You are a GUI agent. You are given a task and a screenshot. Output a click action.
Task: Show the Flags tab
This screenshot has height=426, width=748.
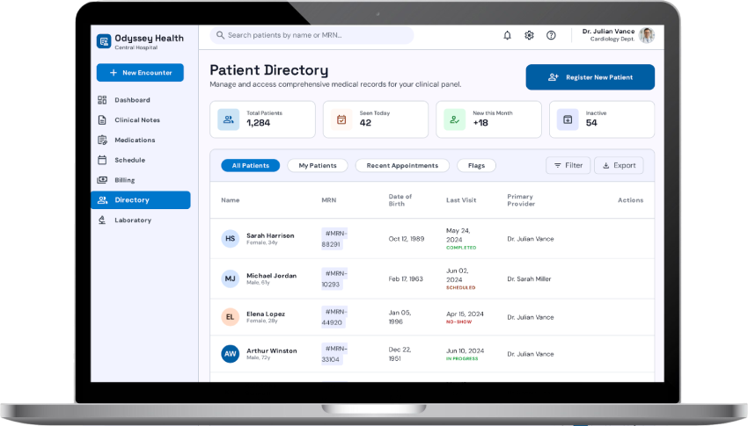[477, 166]
